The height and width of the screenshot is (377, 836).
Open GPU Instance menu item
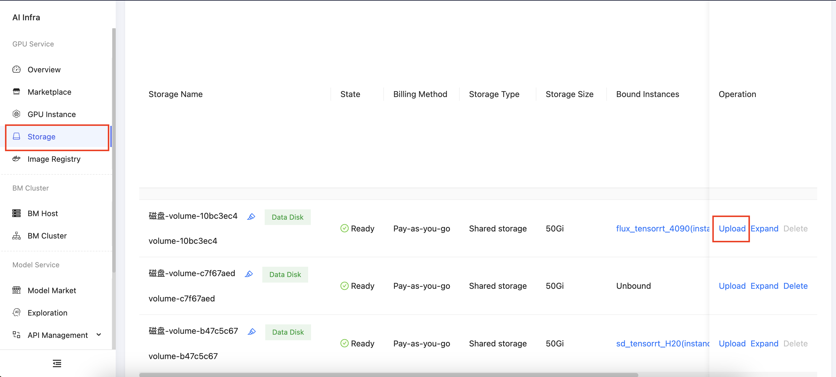[52, 114]
